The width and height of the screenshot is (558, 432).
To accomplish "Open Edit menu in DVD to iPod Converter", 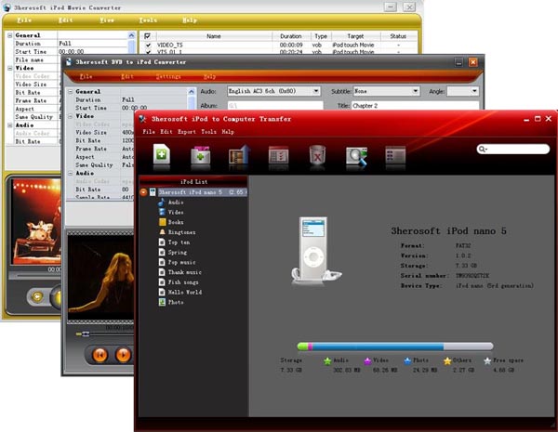I will [127, 76].
